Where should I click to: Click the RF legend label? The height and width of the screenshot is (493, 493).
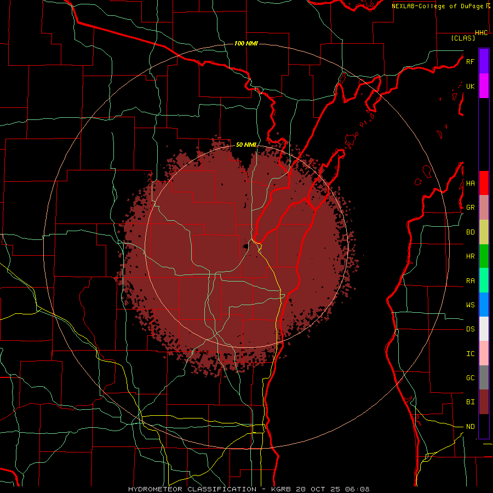(x=470, y=61)
